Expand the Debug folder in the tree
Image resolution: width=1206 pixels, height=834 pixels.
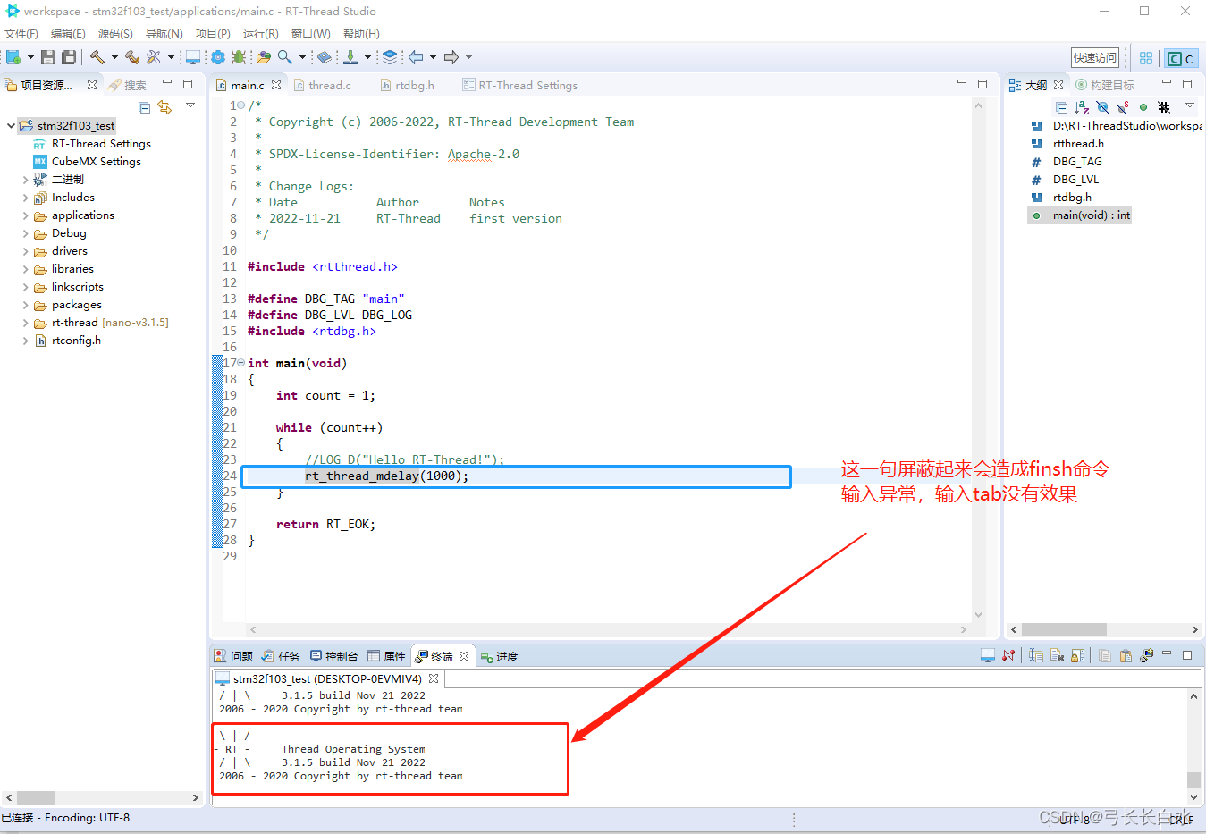25,233
